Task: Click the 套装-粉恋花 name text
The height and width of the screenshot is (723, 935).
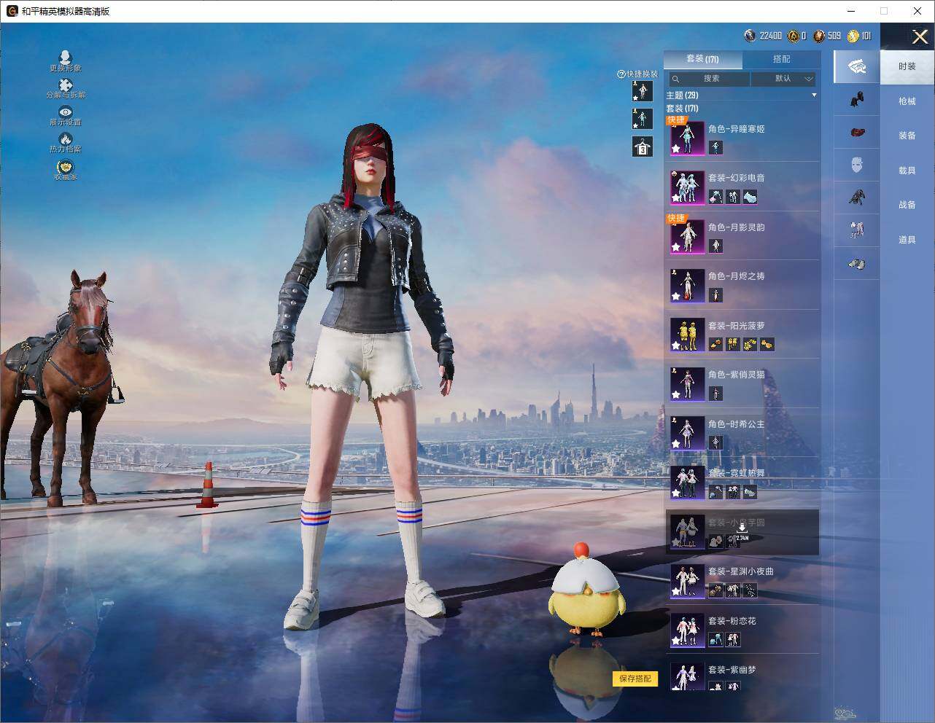Action: pos(732,621)
